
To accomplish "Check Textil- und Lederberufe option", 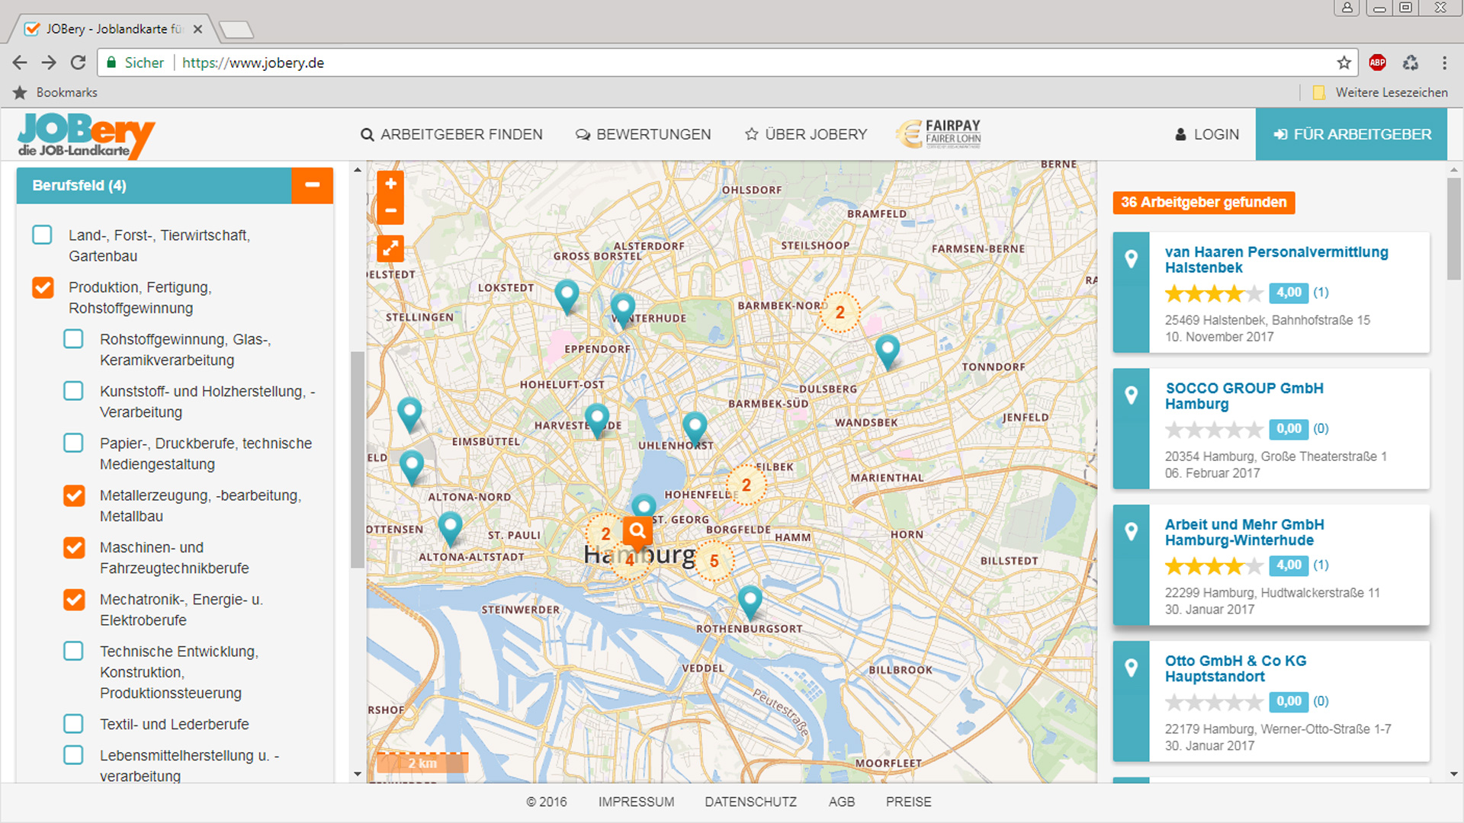I will (x=74, y=724).
